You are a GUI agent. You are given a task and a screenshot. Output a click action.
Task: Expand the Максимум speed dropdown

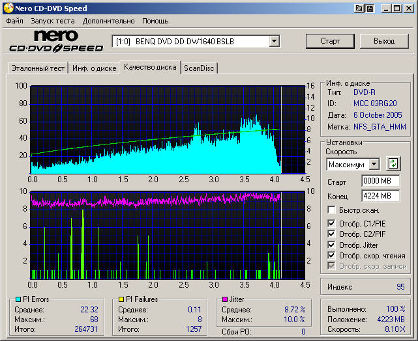pos(374,165)
